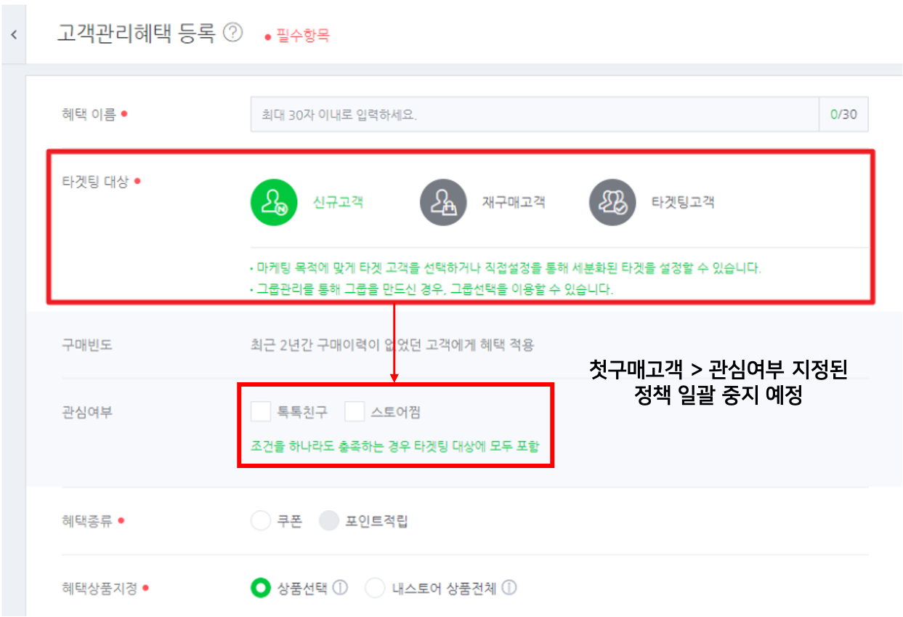Select the green 신규고객 circle icon

(275, 202)
